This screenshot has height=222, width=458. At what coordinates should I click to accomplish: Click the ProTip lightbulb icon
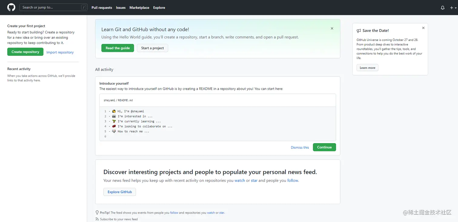point(97,213)
